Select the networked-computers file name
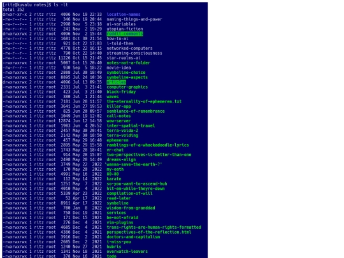The image size is (344, 258). coord(129,48)
